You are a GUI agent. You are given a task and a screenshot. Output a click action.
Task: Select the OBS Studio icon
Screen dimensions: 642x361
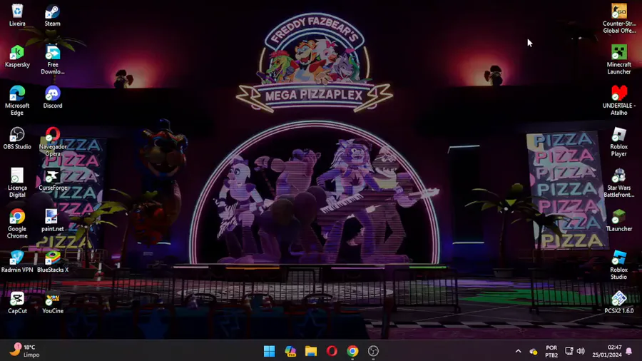[x=17, y=138]
